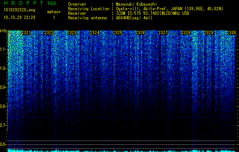Click the meteor count value 1
This screenshot has width=239, height=152.
[54, 17]
